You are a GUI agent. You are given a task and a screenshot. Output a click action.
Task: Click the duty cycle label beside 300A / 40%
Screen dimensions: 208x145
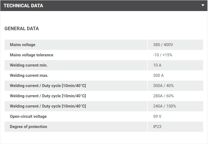tap(48, 86)
